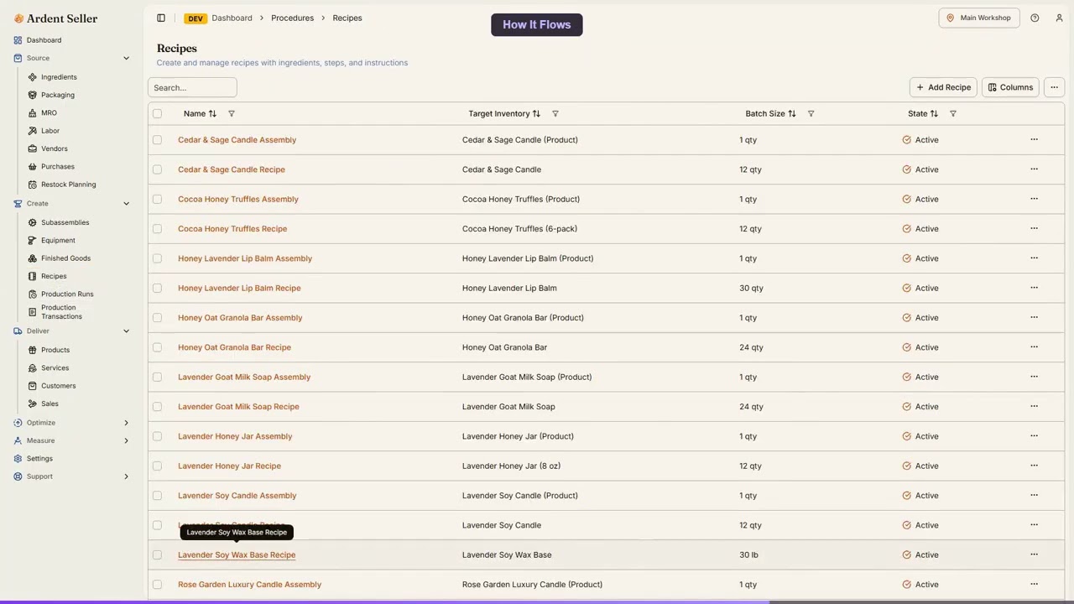Expand the Optimize sidebar section

pyautogui.click(x=126, y=423)
